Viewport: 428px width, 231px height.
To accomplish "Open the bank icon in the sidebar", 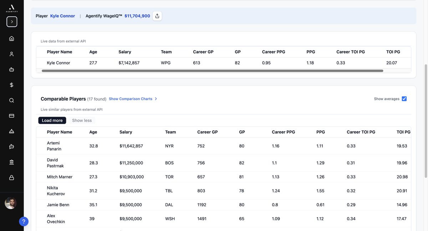I will pos(11,161).
